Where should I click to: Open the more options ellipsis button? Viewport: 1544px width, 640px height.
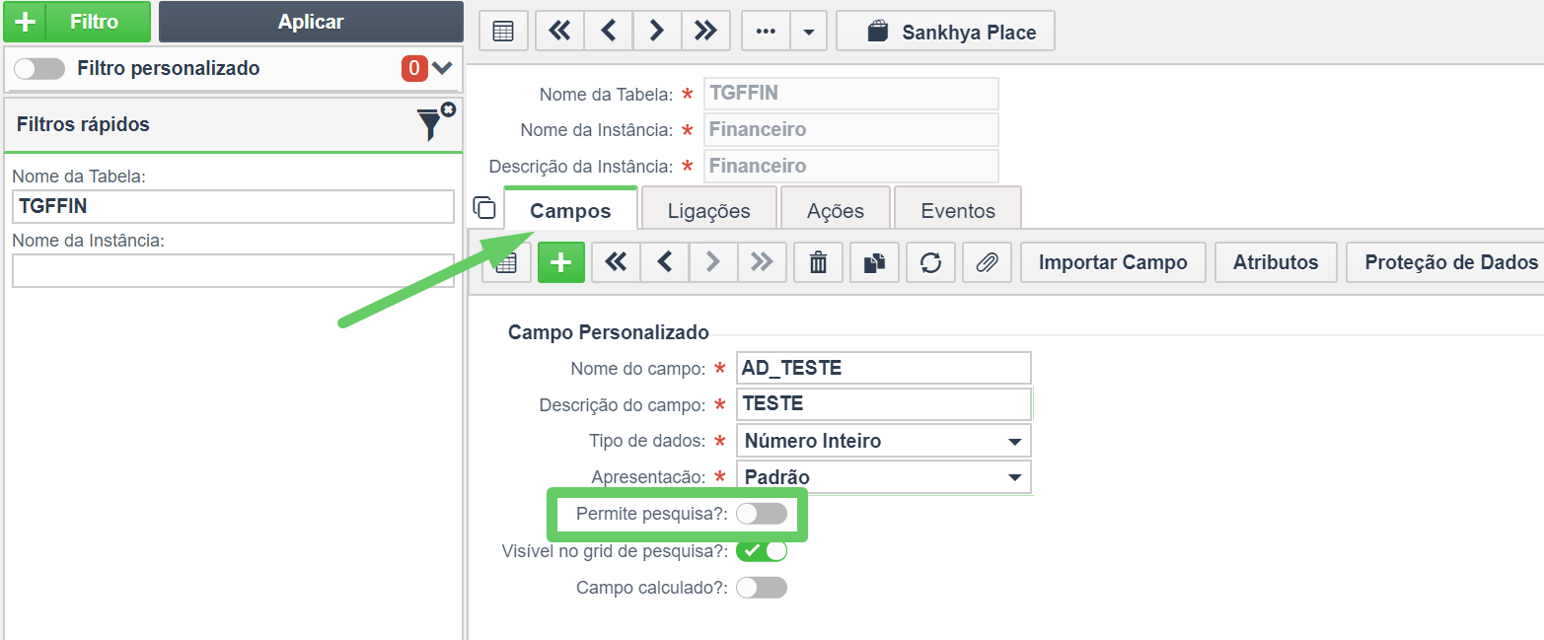(x=766, y=32)
